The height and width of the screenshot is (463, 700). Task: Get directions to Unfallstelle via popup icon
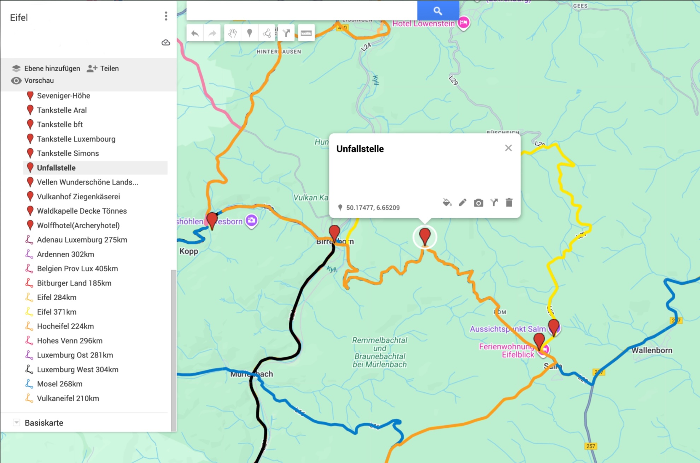[x=494, y=203]
